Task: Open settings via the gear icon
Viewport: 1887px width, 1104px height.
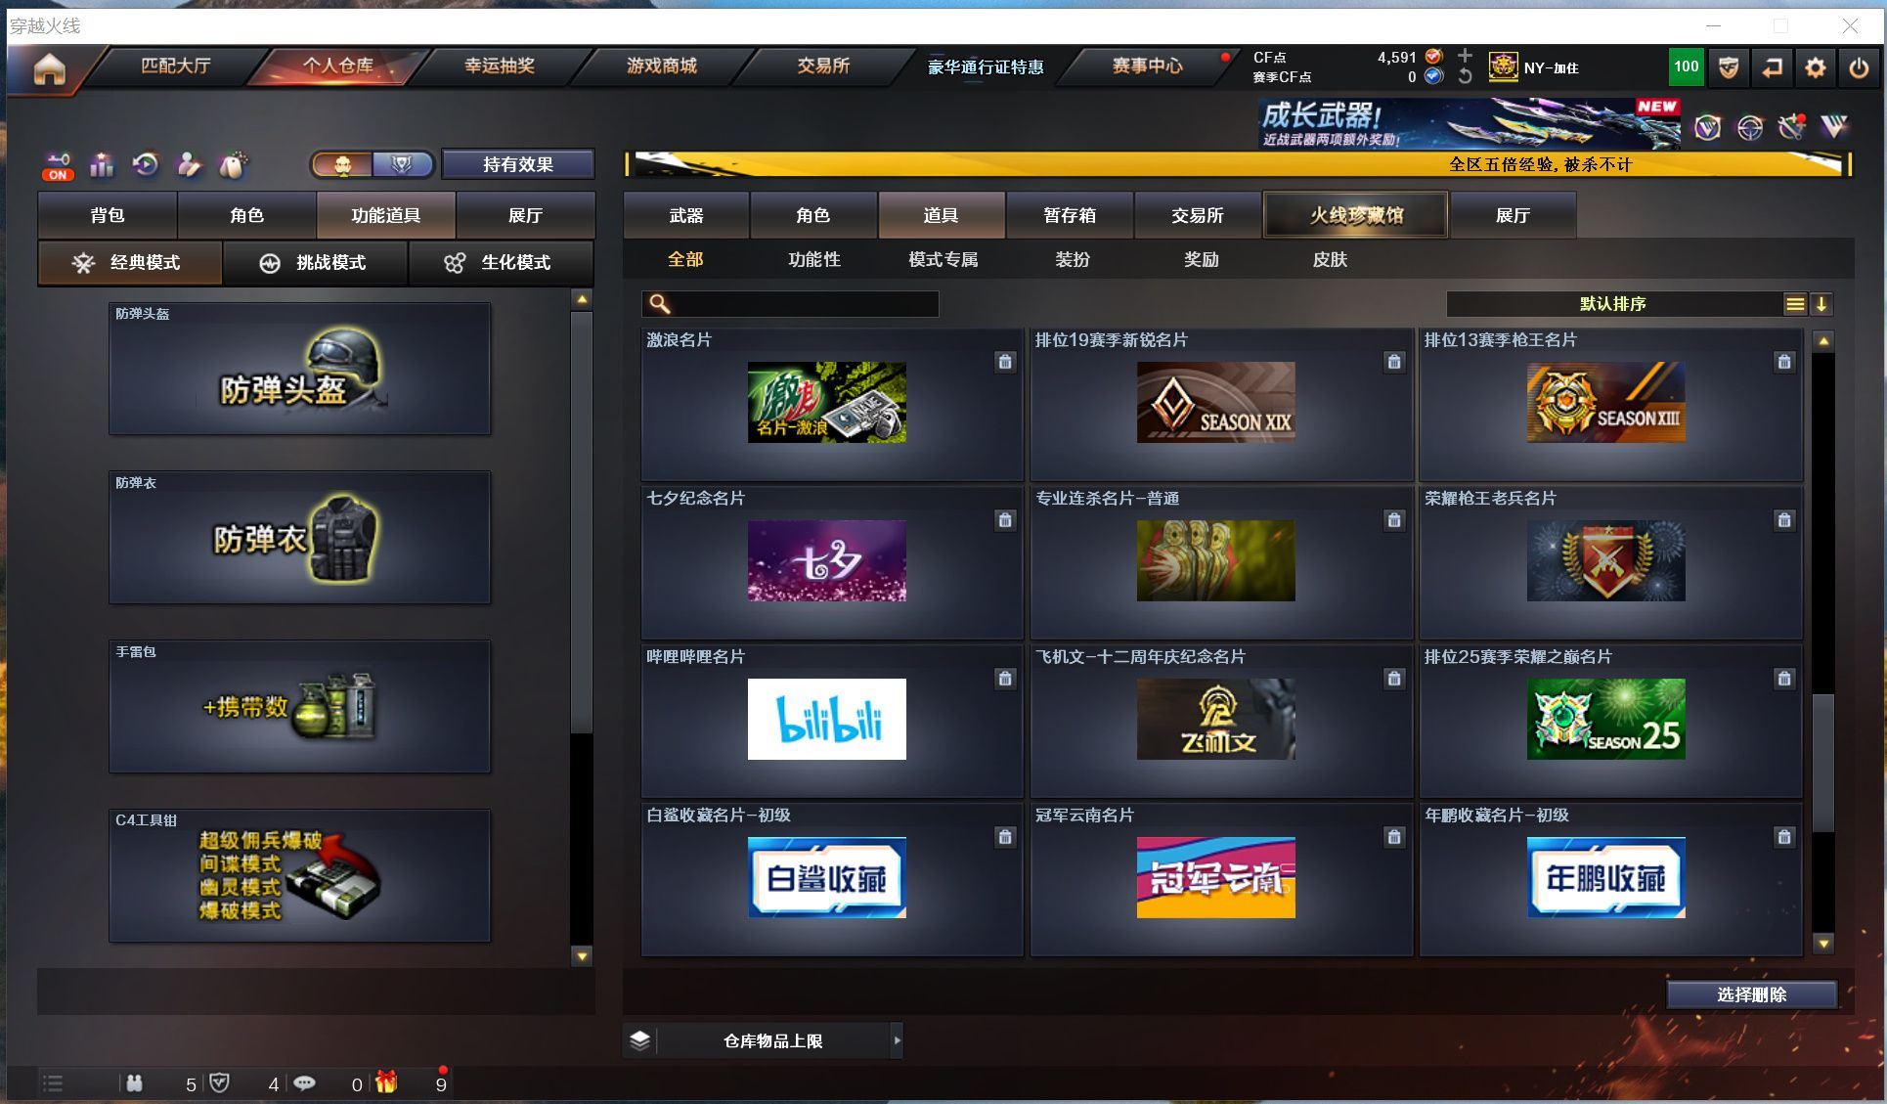Action: click(1815, 67)
